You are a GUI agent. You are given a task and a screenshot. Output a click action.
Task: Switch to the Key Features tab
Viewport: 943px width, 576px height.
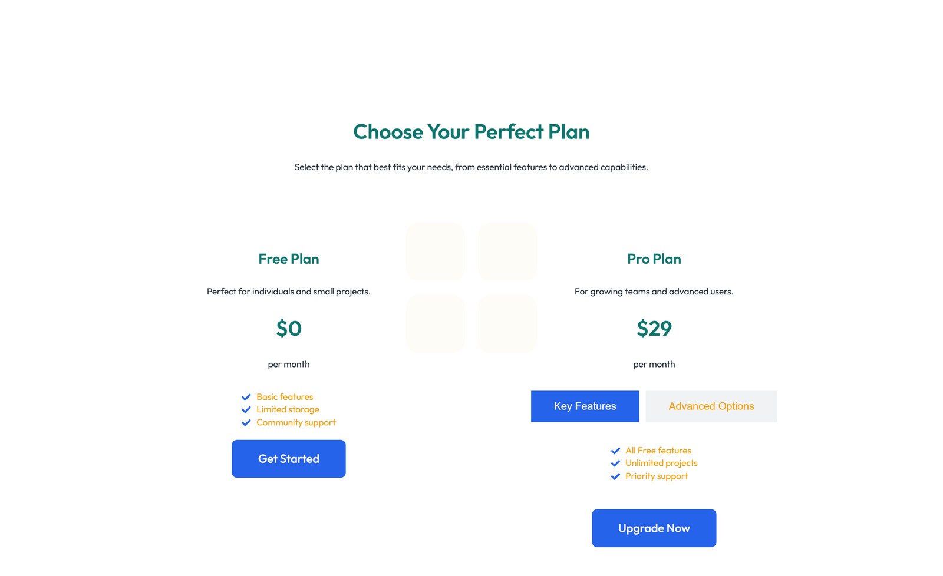[585, 406]
